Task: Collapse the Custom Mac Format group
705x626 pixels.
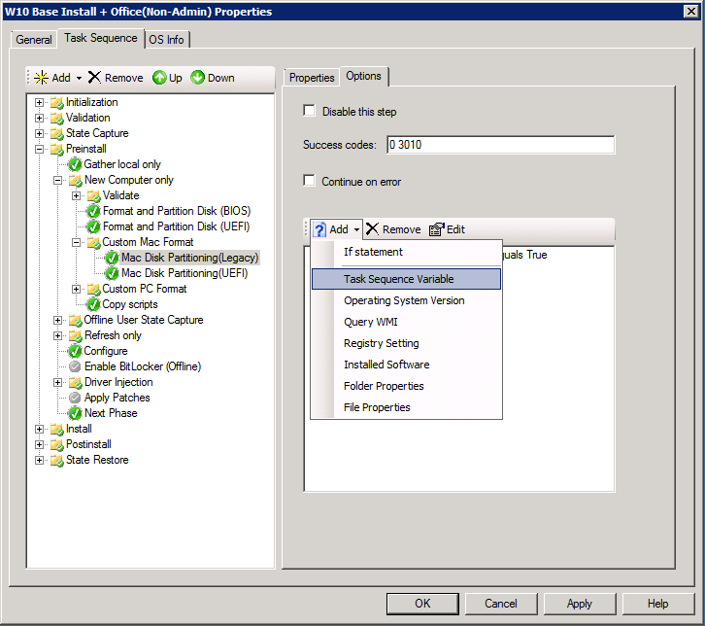Action: [x=76, y=243]
